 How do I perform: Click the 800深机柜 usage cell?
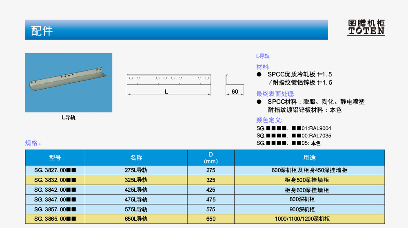click(309, 199)
